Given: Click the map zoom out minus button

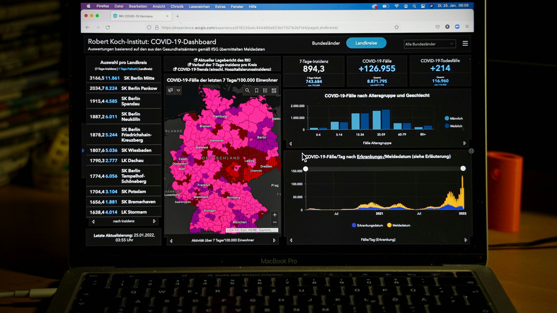Looking at the screenshot, I should [275, 222].
